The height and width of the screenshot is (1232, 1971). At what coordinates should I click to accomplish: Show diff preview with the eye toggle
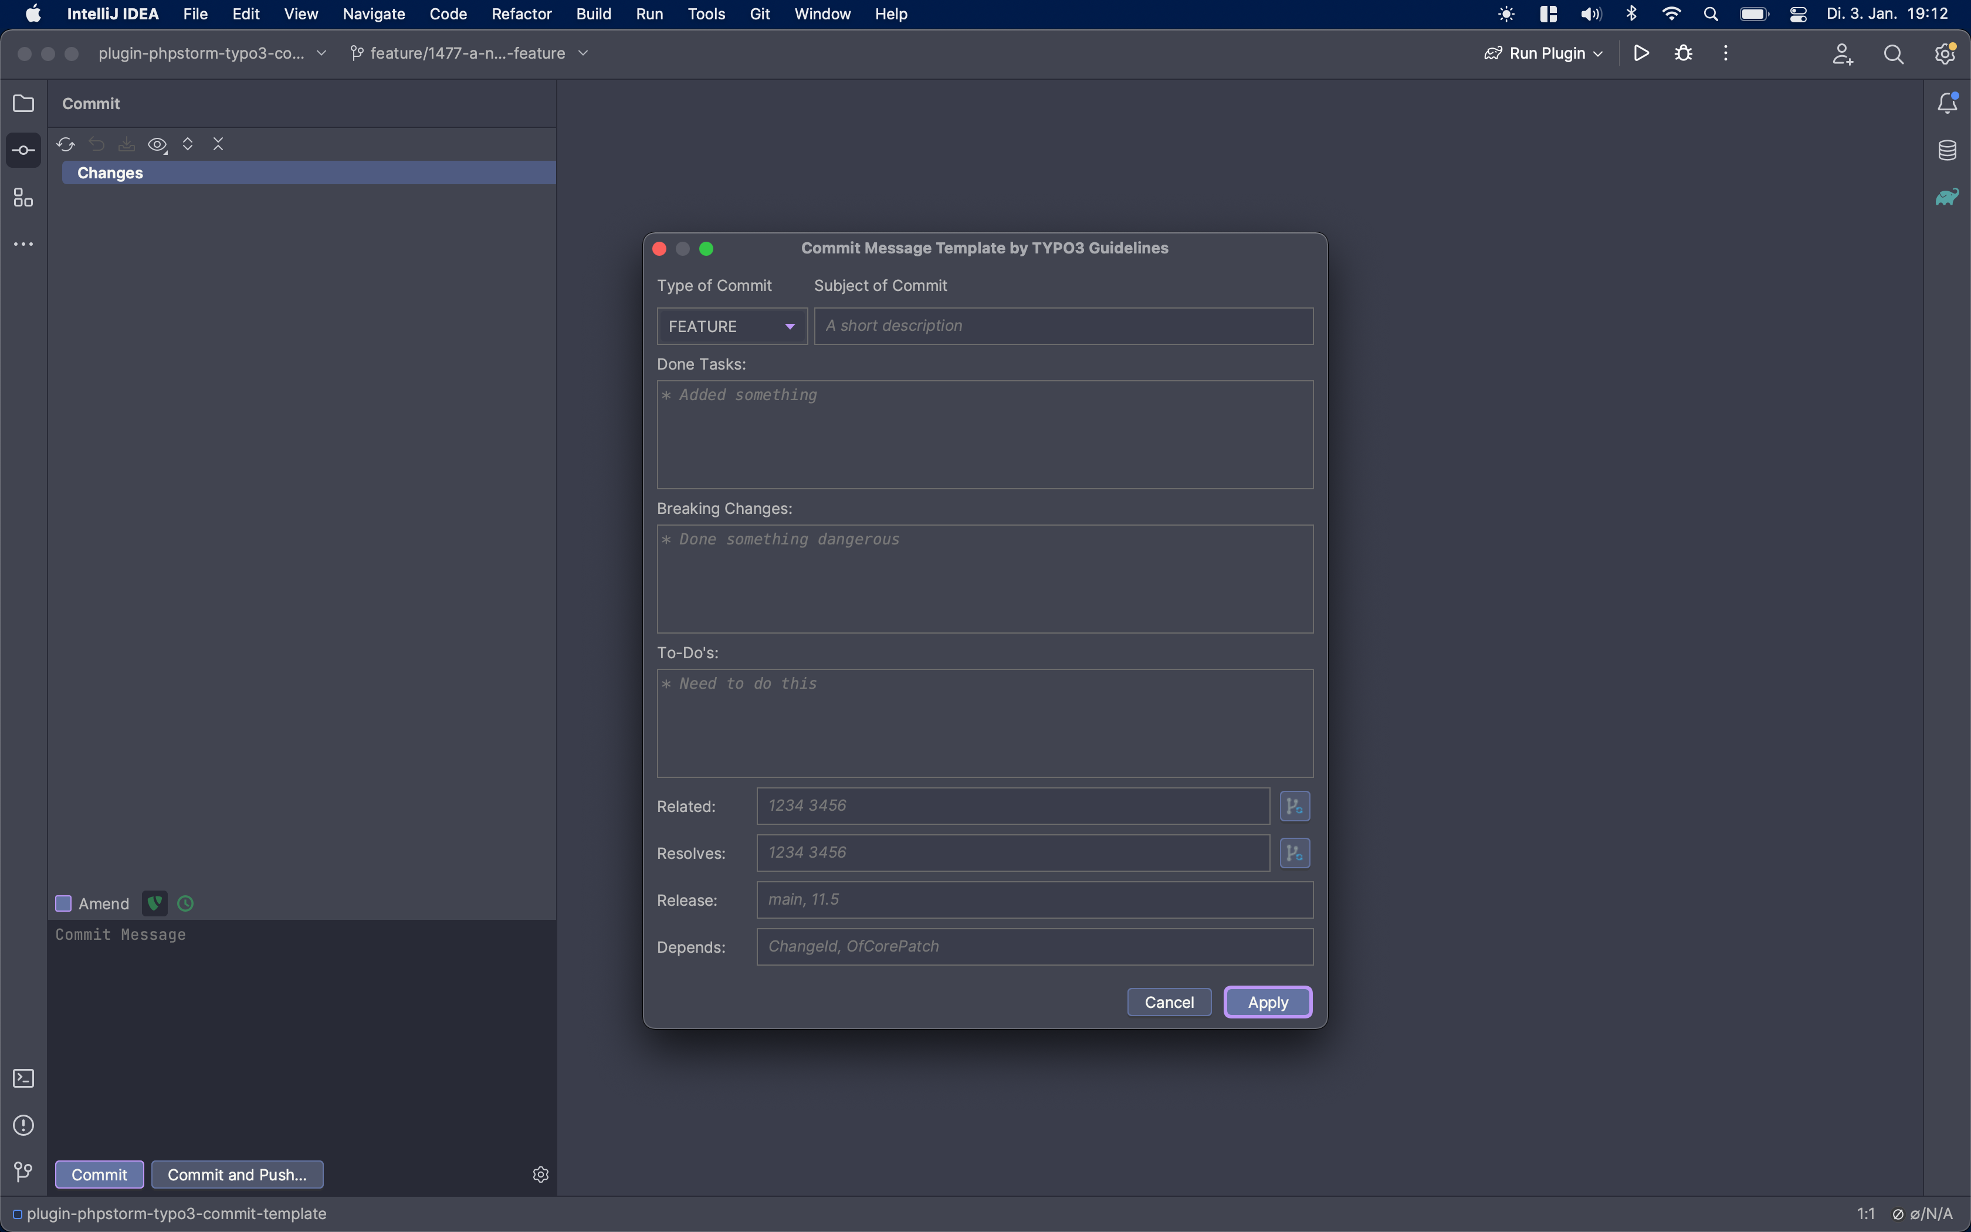(x=157, y=144)
